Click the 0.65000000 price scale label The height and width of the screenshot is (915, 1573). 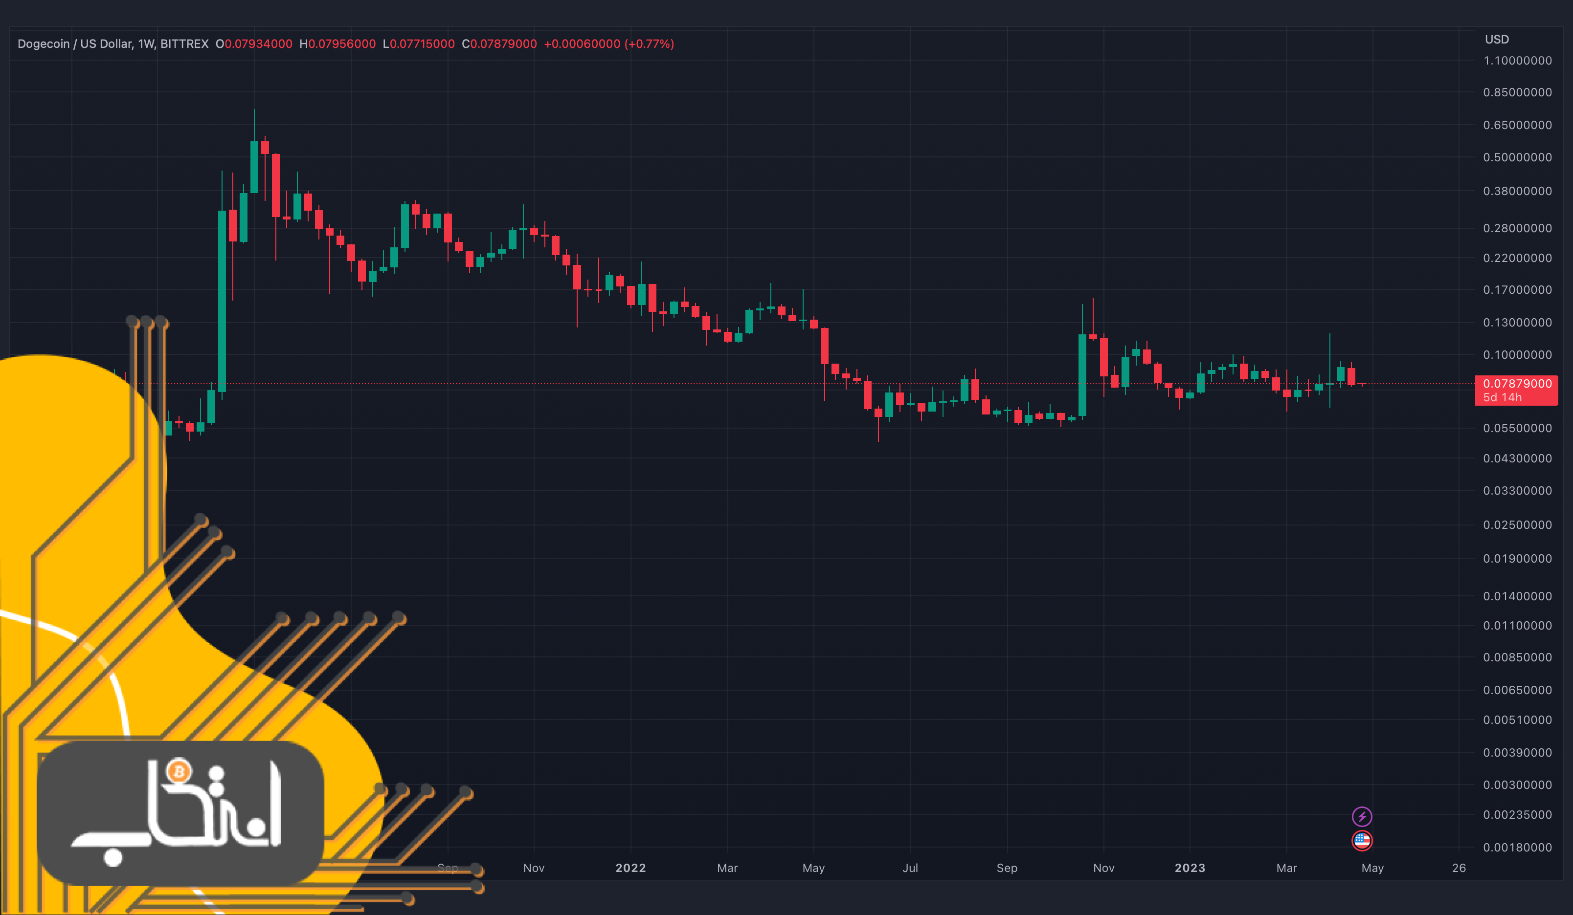pos(1517,125)
